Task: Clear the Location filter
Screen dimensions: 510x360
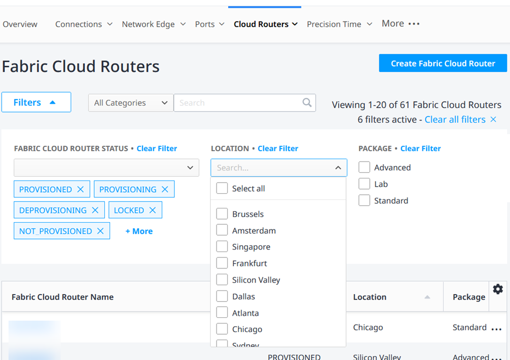Action: 278,148
